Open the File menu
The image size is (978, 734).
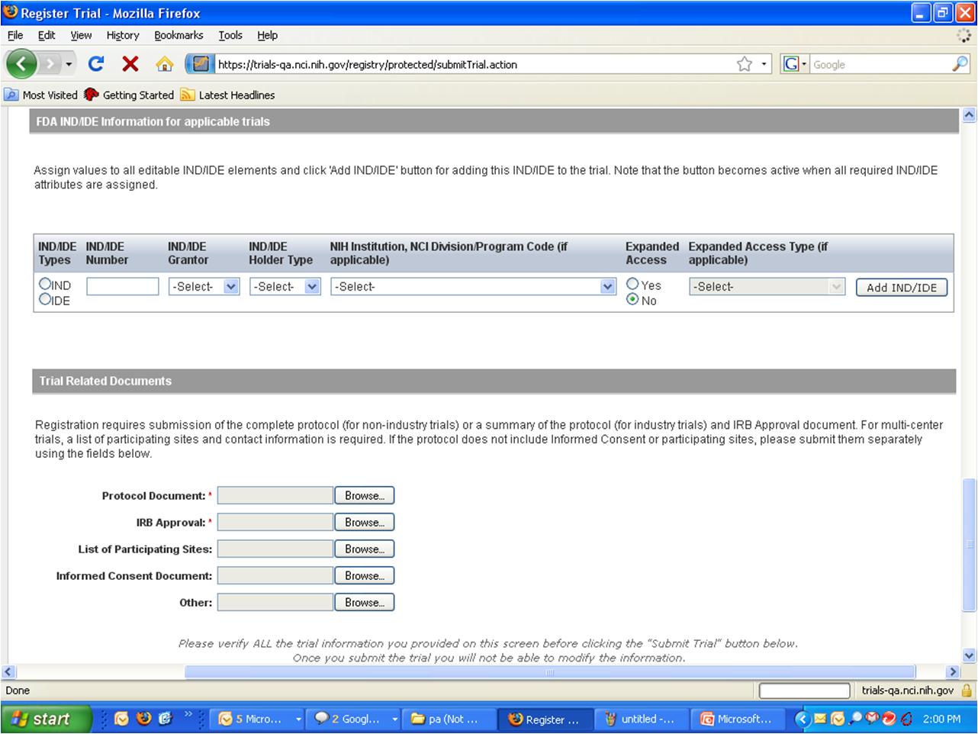coord(15,35)
